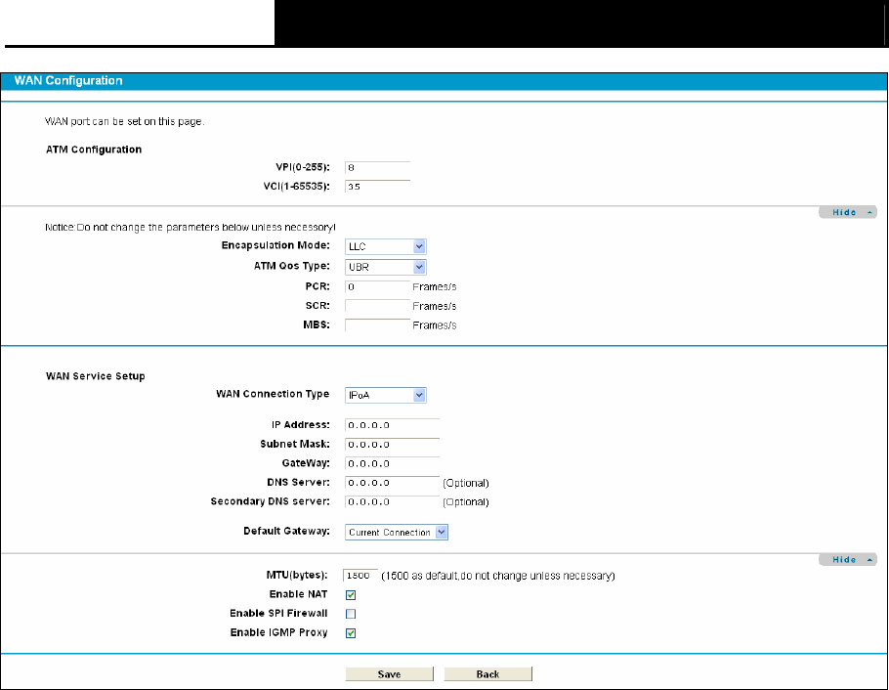
Task: Click the PCR frames input field
Action: 376,287
